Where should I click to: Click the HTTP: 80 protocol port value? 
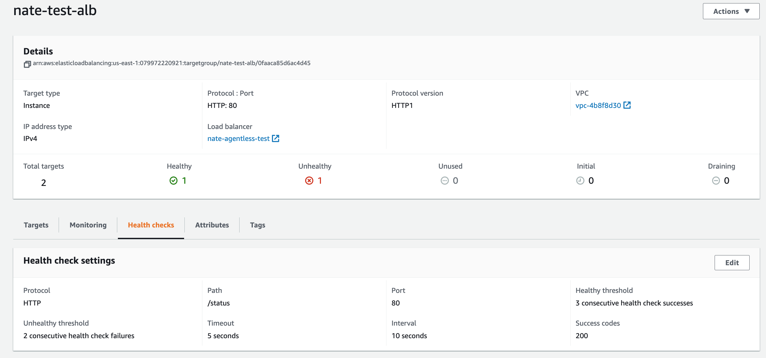pyautogui.click(x=222, y=105)
